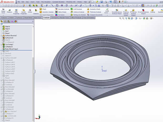Click the Axis1 label in the viewport
The height and width of the screenshot is (122, 163).
point(105,71)
